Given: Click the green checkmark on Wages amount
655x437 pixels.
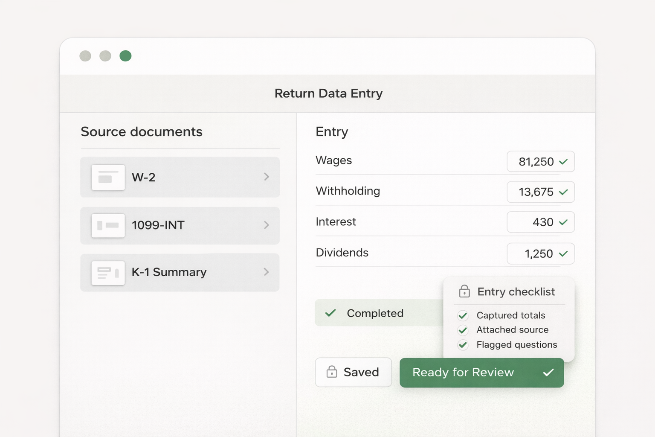Looking at the screenshot, I should (564, 162).
